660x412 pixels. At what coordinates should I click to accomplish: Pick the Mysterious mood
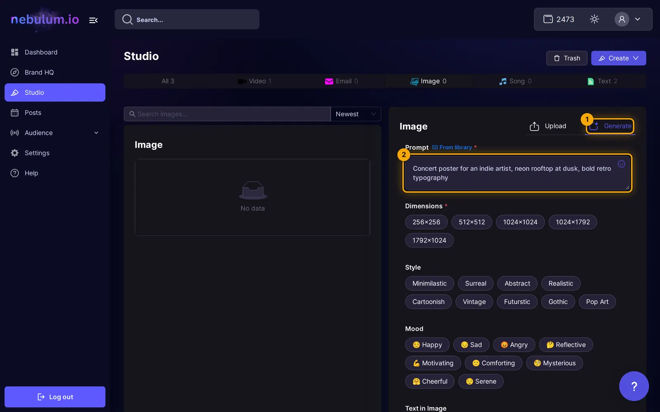click(554, 363)
